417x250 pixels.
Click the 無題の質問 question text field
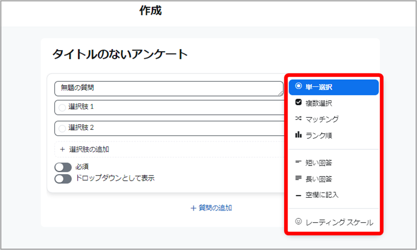pyautogui.click(x=169, y=89)
